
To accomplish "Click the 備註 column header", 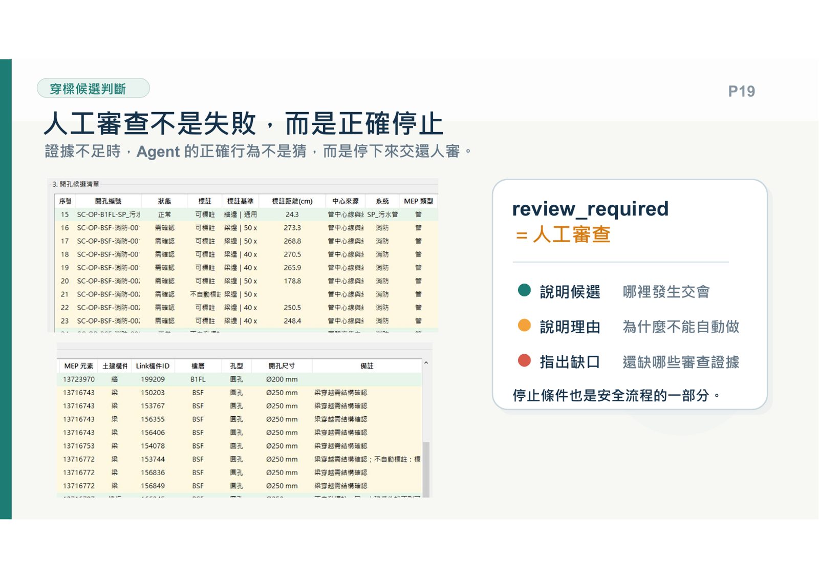I will (367, 366).
